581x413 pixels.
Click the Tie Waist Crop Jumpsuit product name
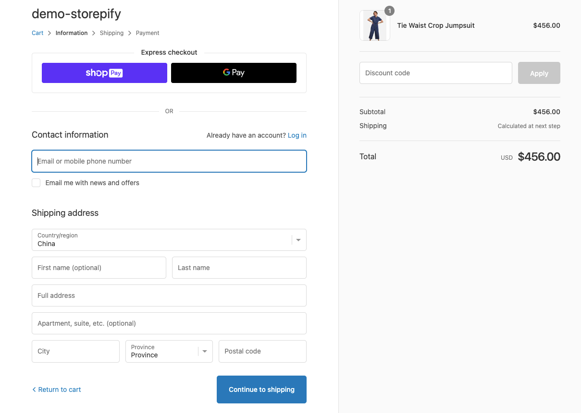(x=436, y=25)
